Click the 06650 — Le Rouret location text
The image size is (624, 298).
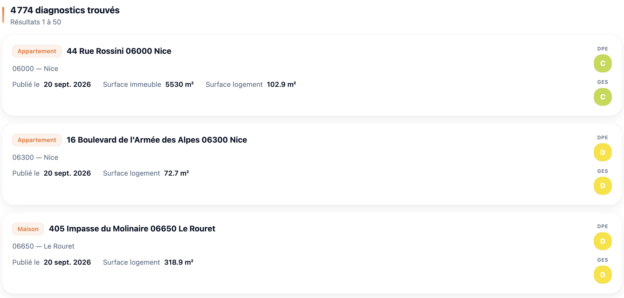tap(43, 246)
